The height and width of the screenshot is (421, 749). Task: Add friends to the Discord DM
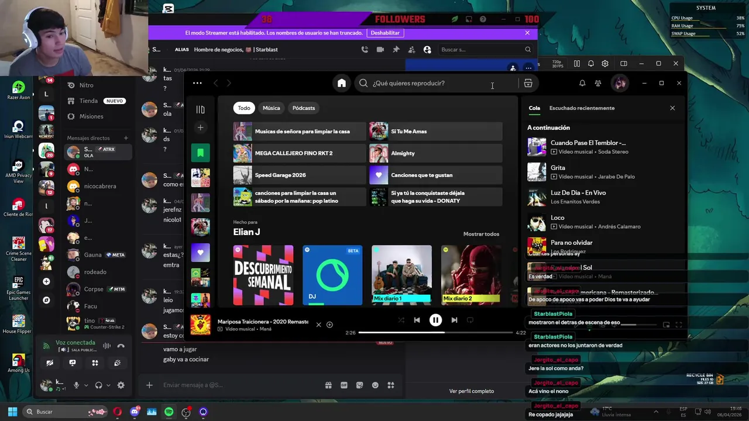411,50
